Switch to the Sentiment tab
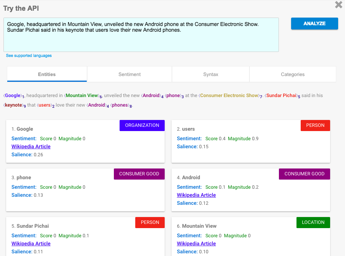 (130, 74)
